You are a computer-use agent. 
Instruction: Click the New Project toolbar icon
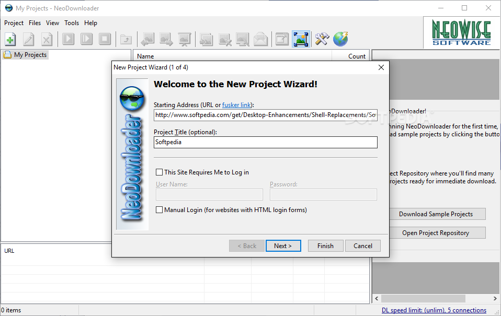[x=10, y=39]
